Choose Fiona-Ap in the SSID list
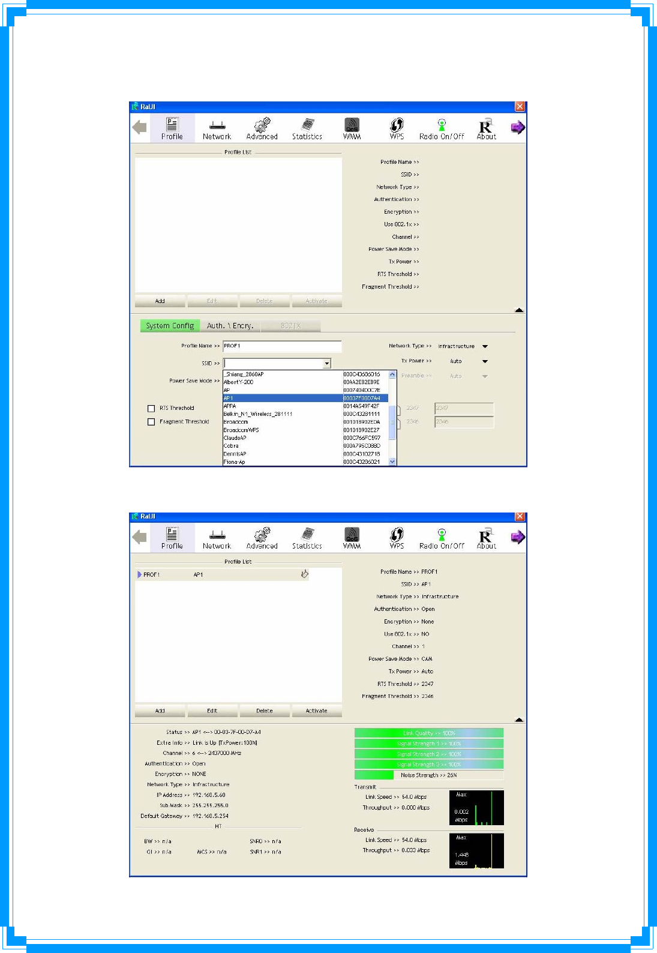The image size is (657, 953). (305, 462)
